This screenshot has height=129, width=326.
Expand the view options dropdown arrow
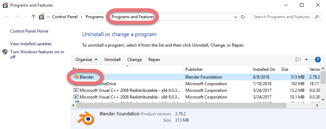(306, 60)
